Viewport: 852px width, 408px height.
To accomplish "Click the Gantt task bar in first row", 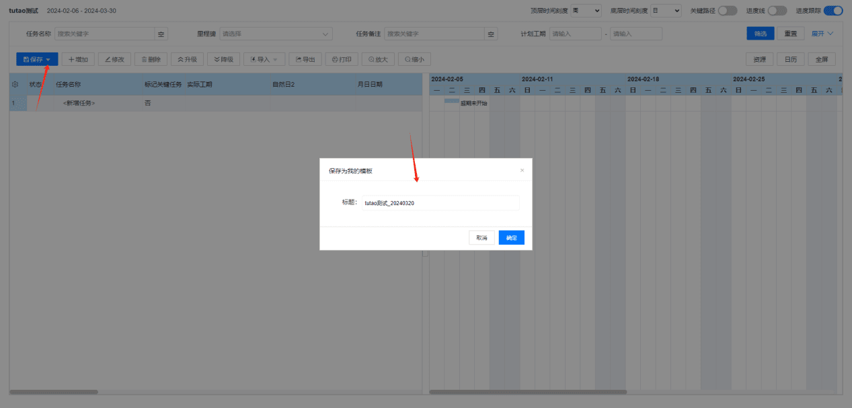I will (x=452, y=100).
